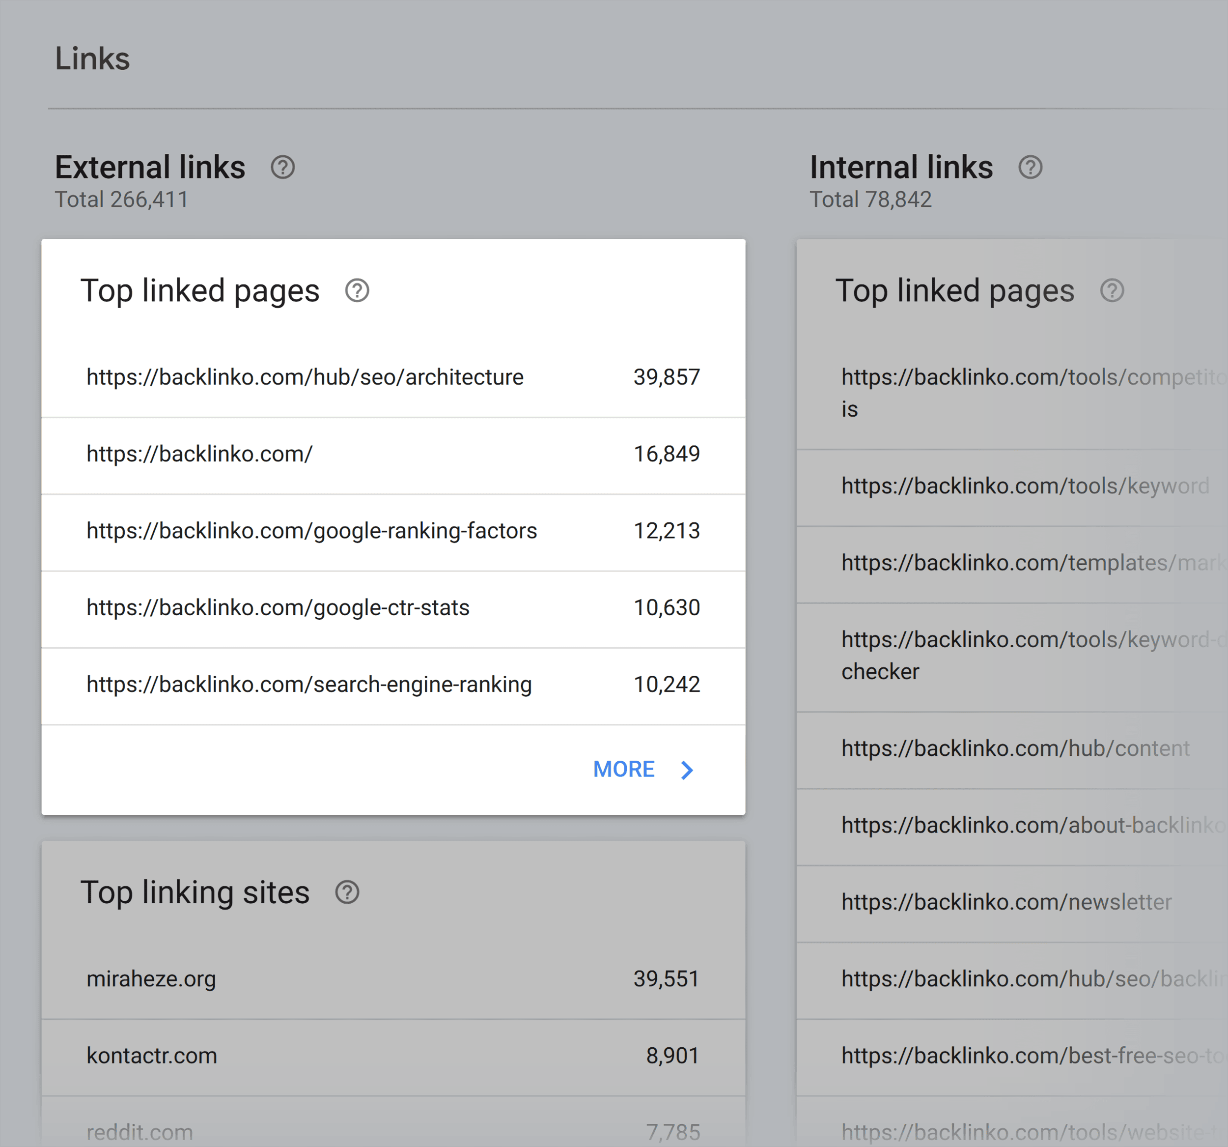Select reddit.com in Top linking sites
The height and width of the screenshot is (1147, 1228).
point(140,1132)
